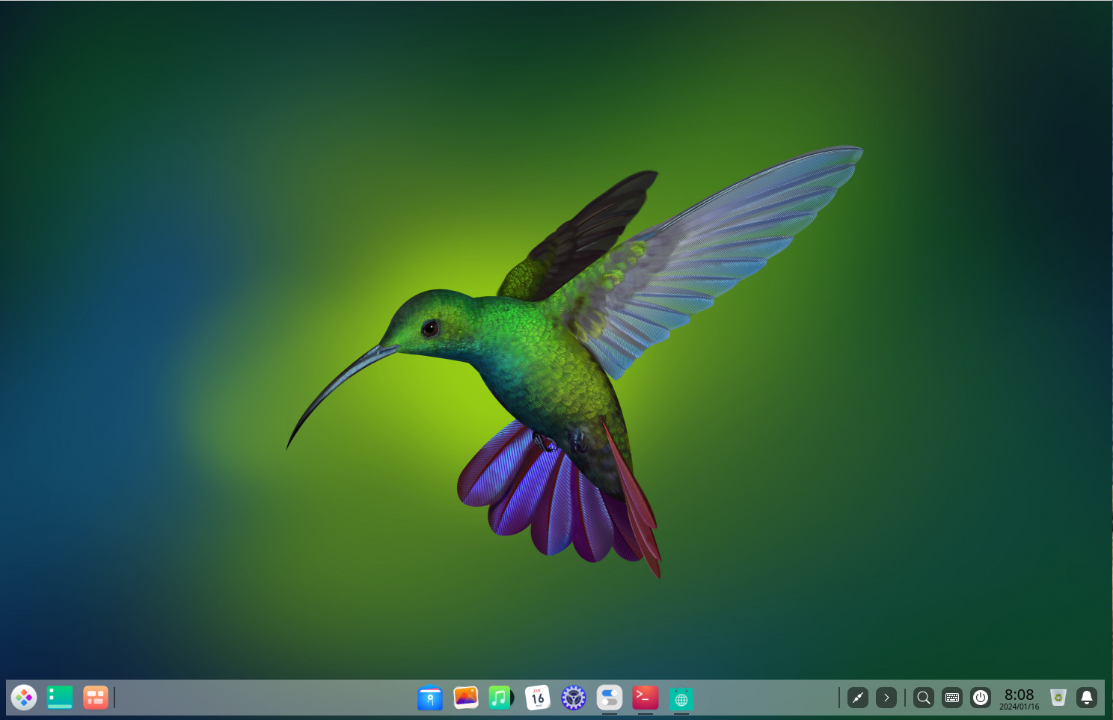Launch the Music player
Viewport: 1113px width, 720px height.
click(x=500, y=698)
